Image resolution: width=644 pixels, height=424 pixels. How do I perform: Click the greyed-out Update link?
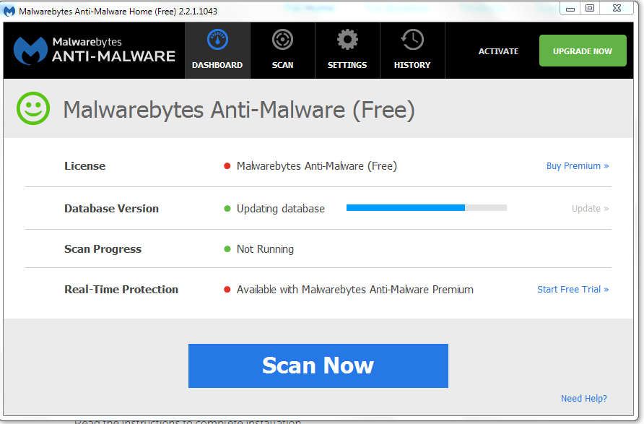pyautogui.click(x=590, y=209)
